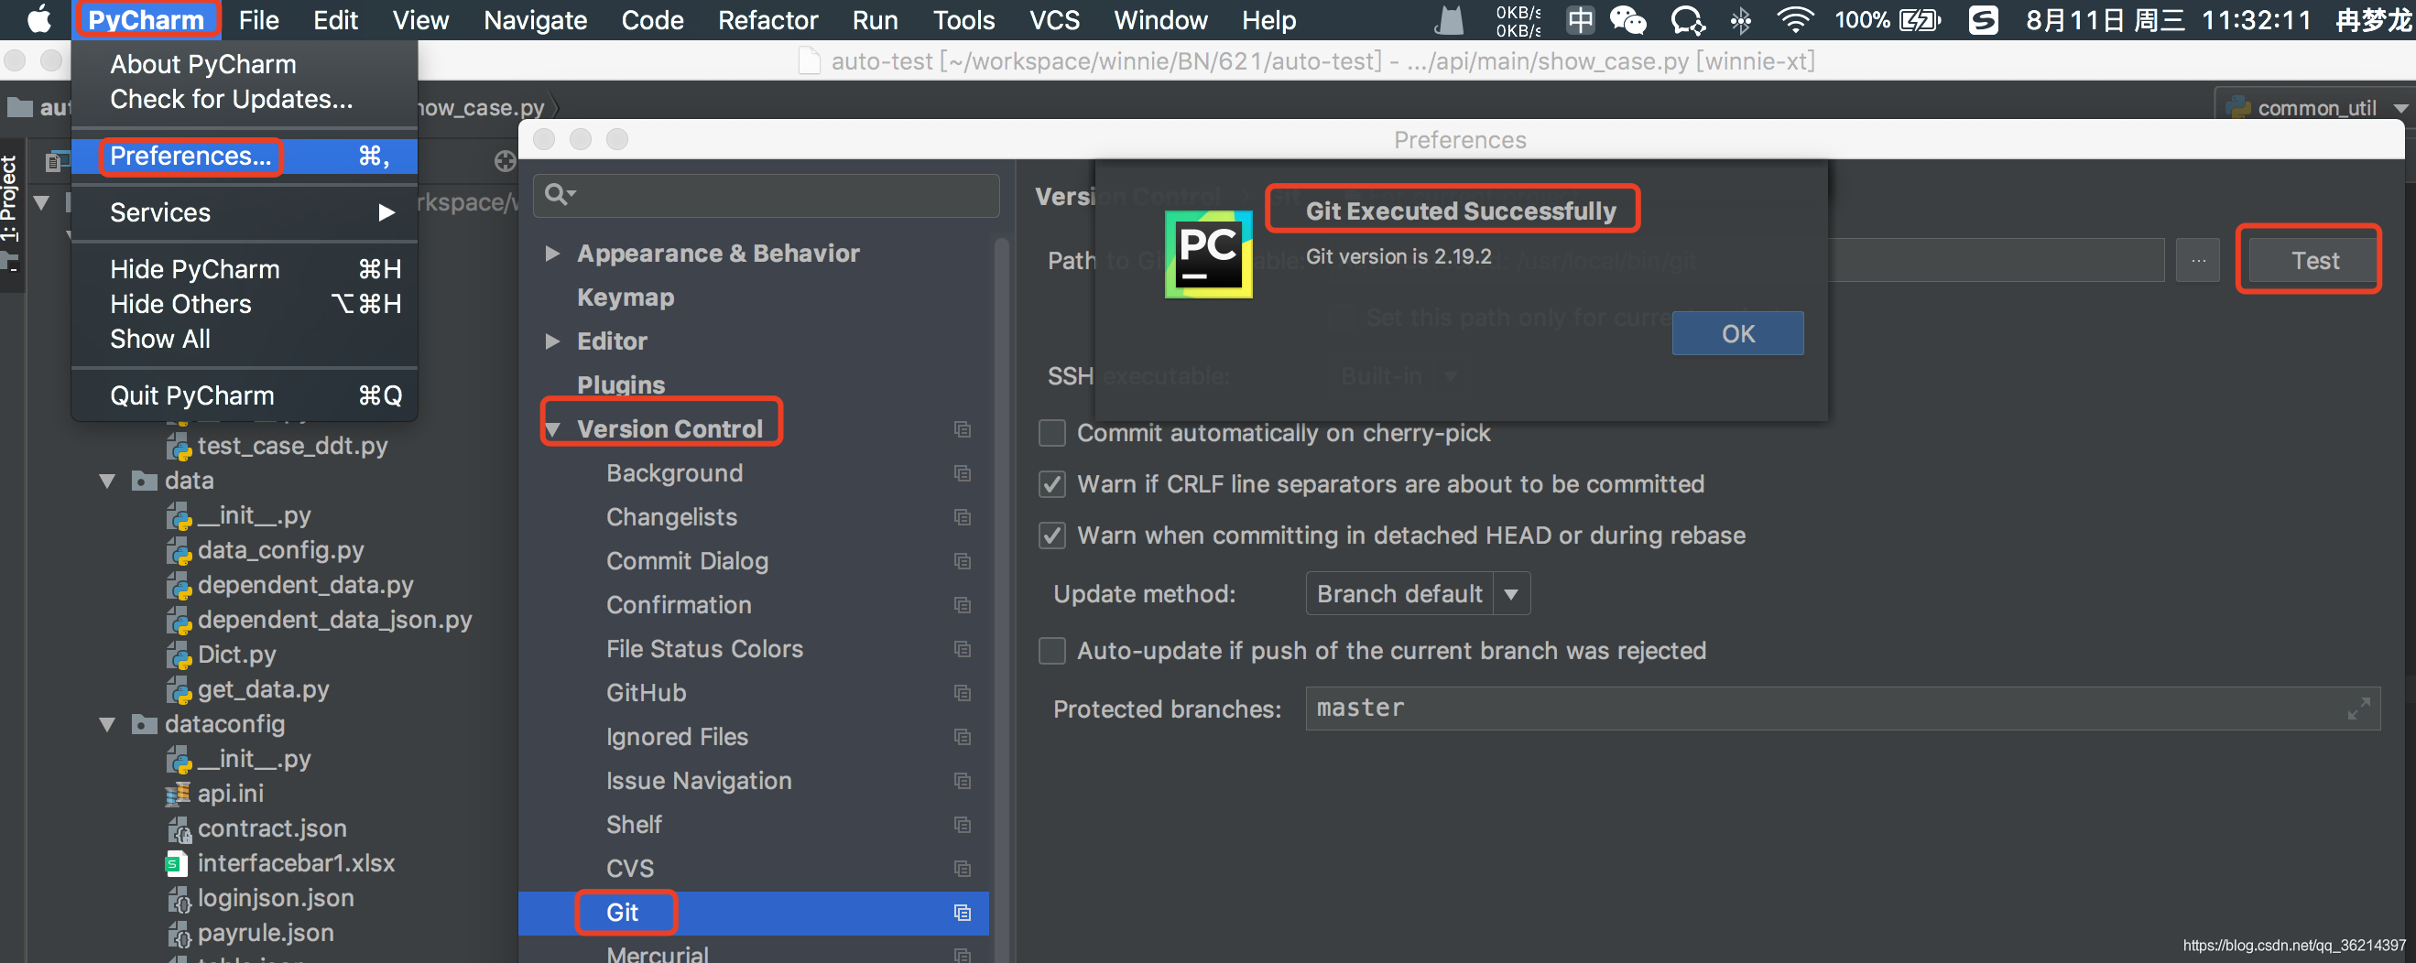Image resolution: width=2416 pixels, height=963 pixels.
Task: Click the Test button for Git path
Action: pos(2314,261)
